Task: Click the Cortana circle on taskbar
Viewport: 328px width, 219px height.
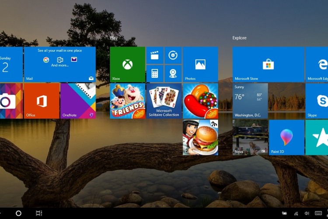Action: (18, 213)
